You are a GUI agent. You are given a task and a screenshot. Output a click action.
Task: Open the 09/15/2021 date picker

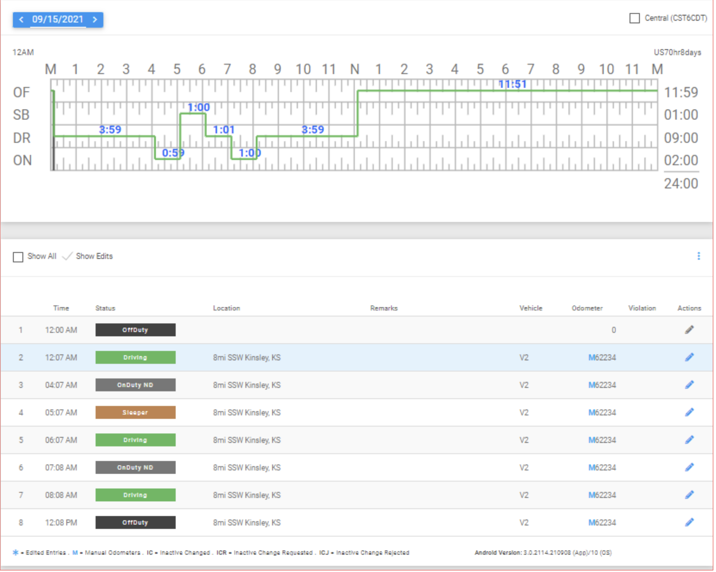(58, 19)
